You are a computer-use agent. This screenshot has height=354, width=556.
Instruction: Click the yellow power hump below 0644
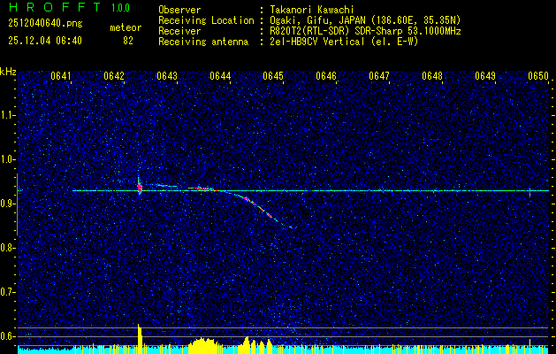(x=202, y=345)
